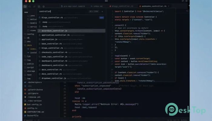Switch to the index.md tab

[x=97, y=6]
